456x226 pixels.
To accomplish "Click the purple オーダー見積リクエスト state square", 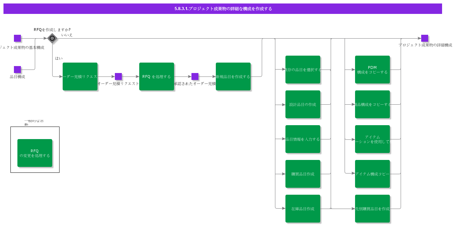I will coord(118,76).
